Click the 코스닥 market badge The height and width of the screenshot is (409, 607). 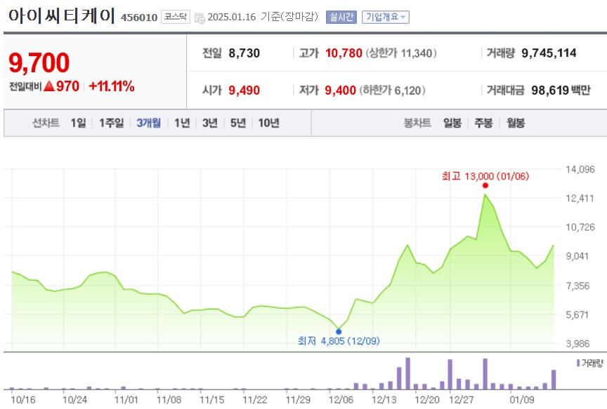click(175, 16)
